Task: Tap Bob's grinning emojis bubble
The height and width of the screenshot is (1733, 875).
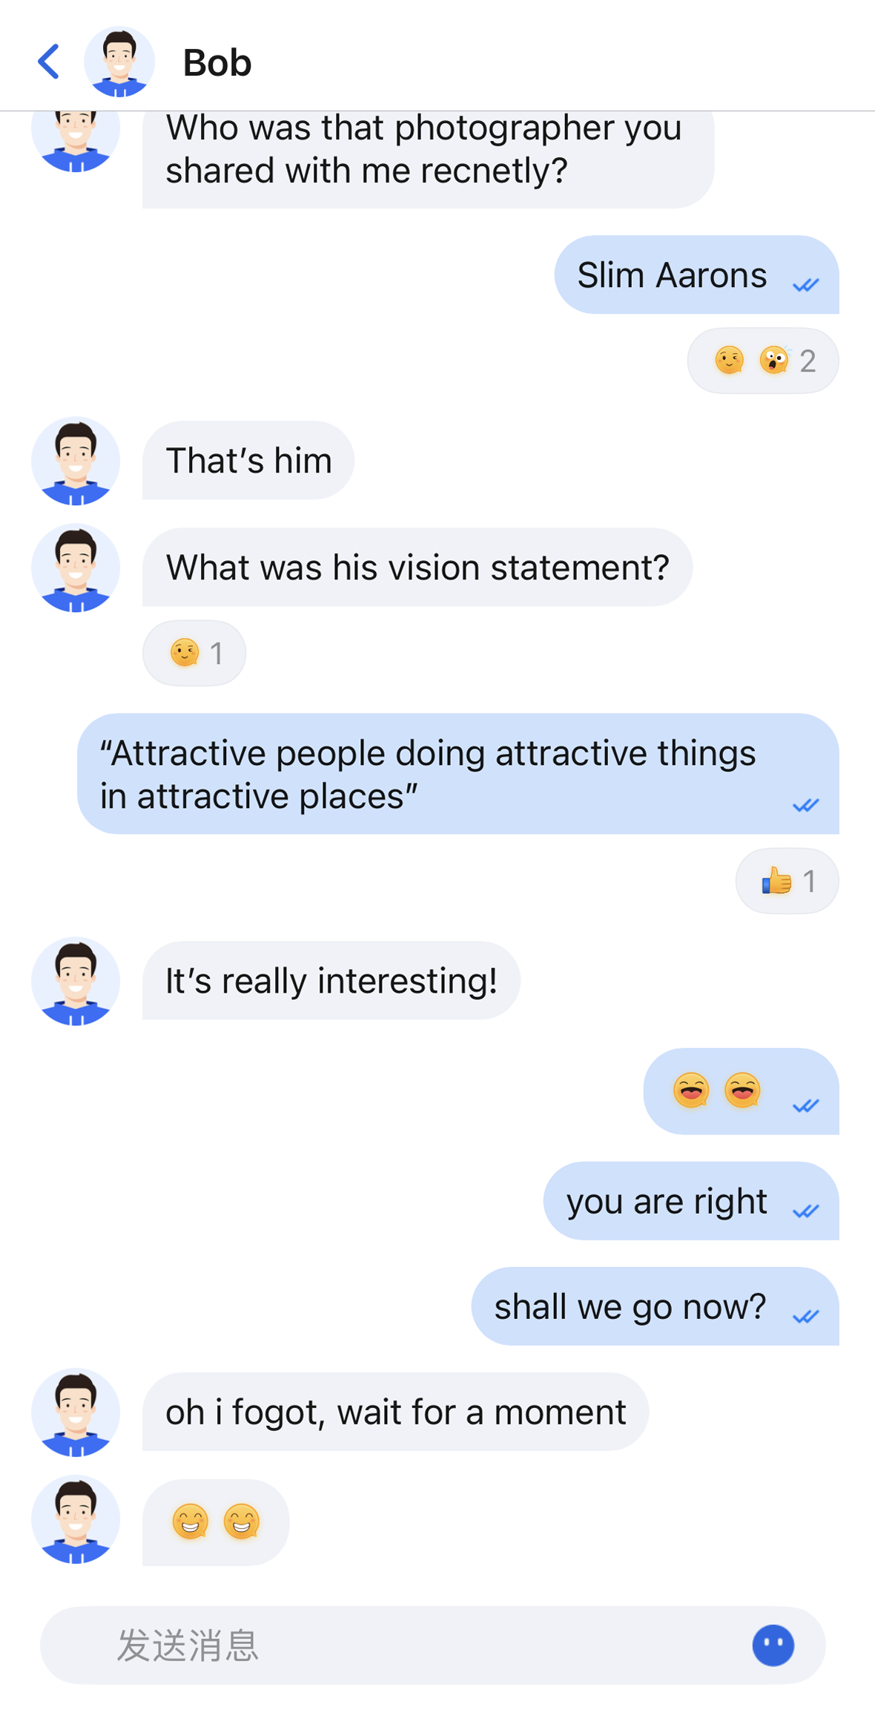Action: coord(215,1522)
